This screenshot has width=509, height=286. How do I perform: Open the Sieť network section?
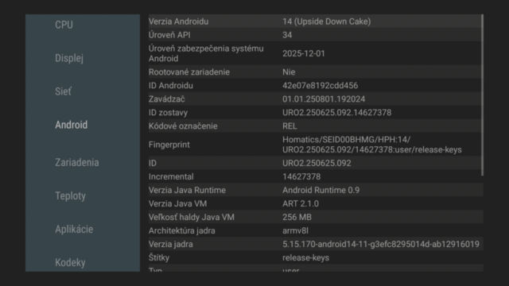(63, 91)
